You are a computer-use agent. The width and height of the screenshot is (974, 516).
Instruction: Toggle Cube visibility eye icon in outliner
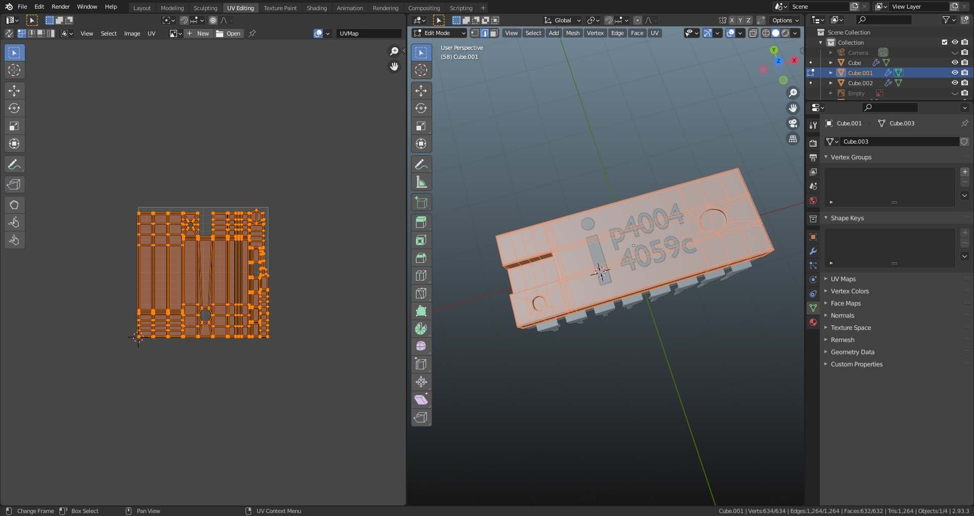pos(955,62)
